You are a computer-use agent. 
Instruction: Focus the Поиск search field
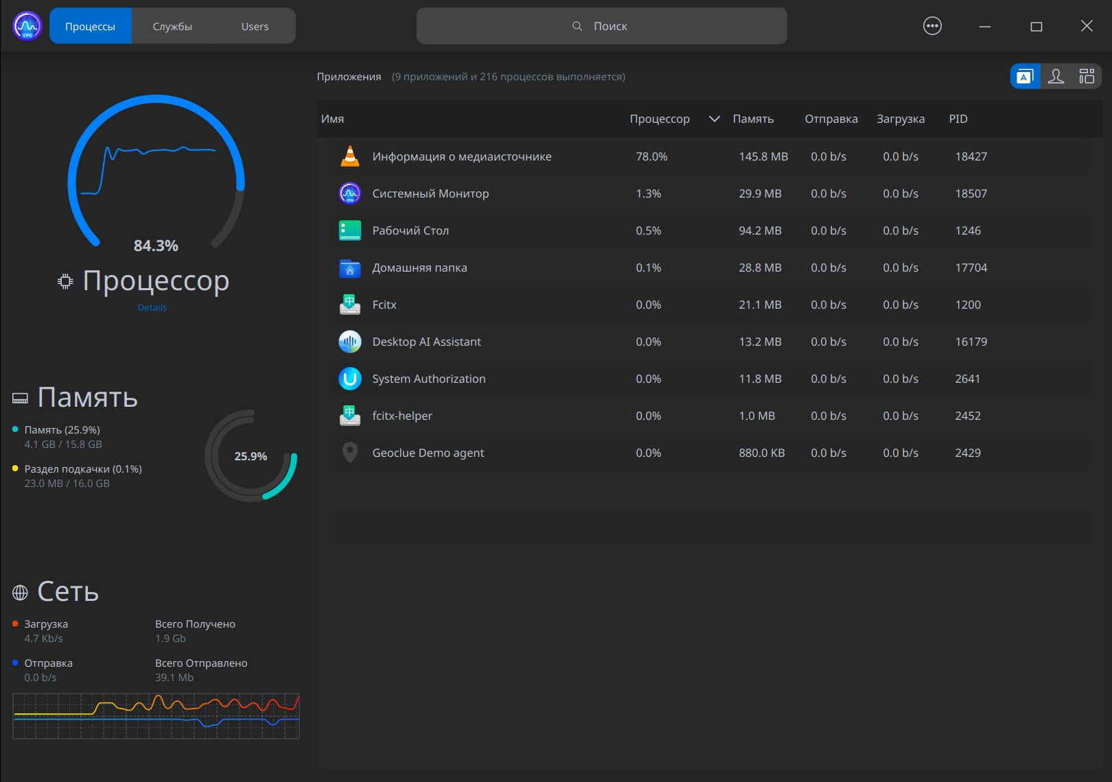pyautogui.click(x=601, y=26)
